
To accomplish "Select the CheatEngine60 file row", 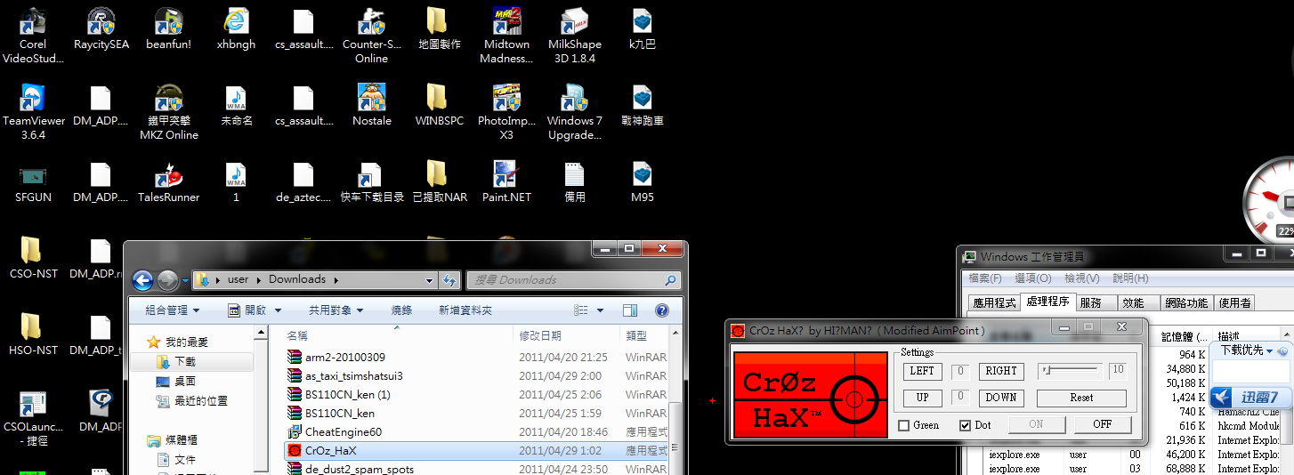I will pyautogui.click(x=476, y=432).
